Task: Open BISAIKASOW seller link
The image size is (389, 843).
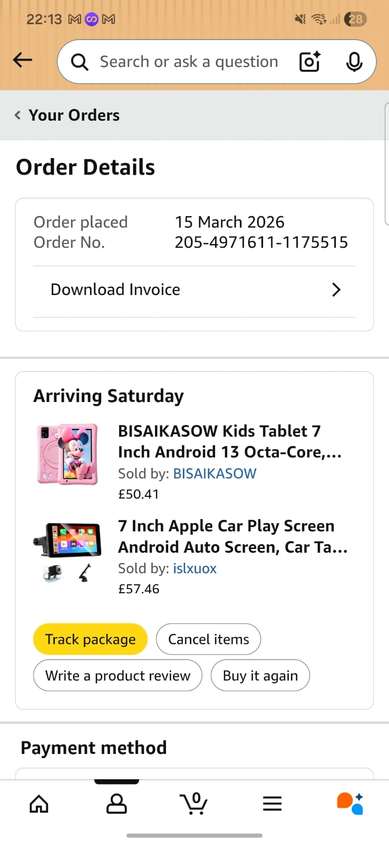Action: click(x=215, y=474)
